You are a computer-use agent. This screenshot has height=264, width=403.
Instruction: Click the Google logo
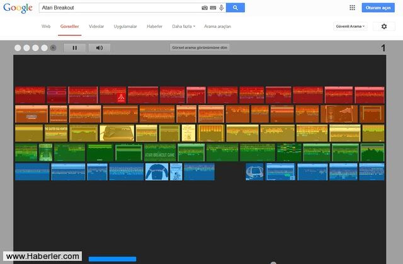(18, 8)
